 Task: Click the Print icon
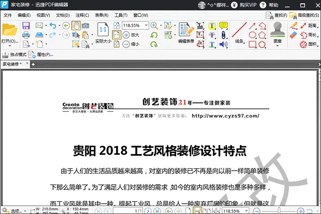pos(26,35)
